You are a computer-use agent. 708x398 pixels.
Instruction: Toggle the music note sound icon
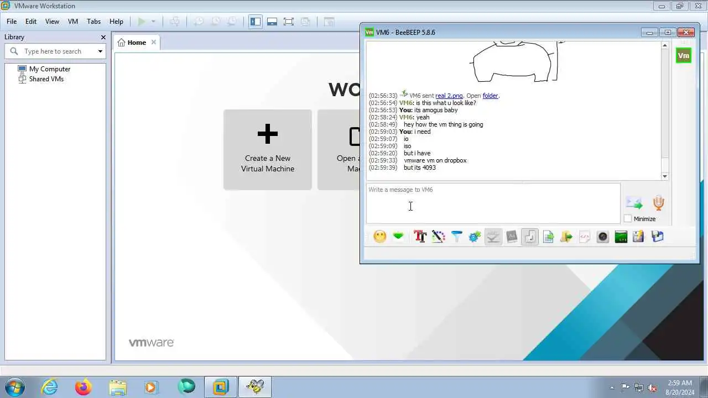530,237
